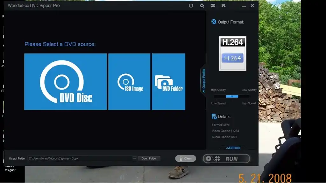The image size is (326, 183).
Task: Click the H.264 output format thumbnail
Action: coord(232,53)
